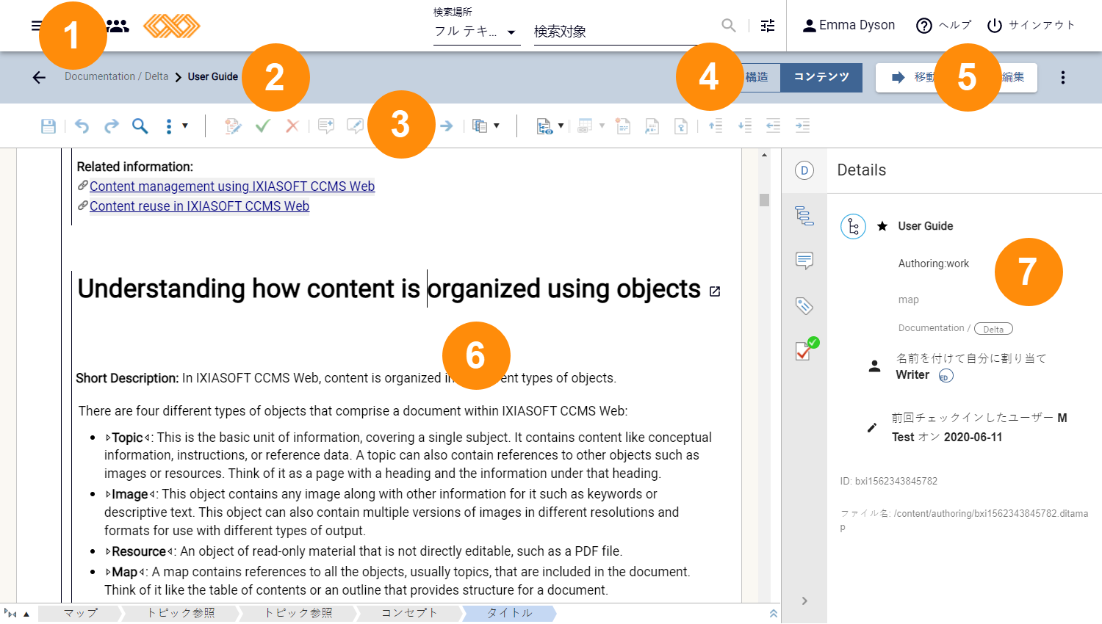Click the Delta version chip
Viewport: 1102px width, 624px height.
point(993,329)
